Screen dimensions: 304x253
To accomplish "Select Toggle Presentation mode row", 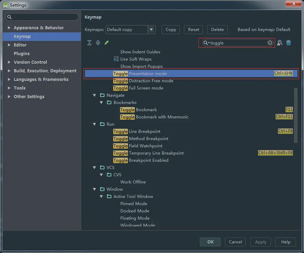I will click(x=191, y=74).
